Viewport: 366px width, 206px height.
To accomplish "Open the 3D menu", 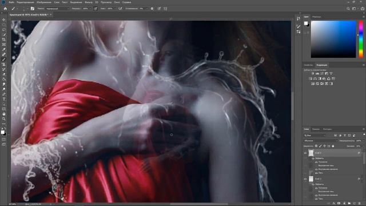I will (97, 2).
